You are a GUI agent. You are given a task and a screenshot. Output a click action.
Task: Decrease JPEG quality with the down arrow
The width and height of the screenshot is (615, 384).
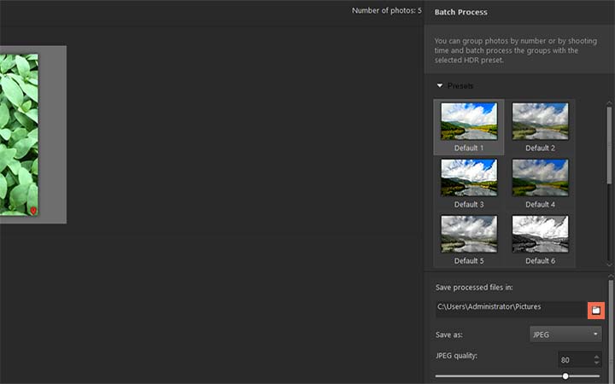(596, 363)
